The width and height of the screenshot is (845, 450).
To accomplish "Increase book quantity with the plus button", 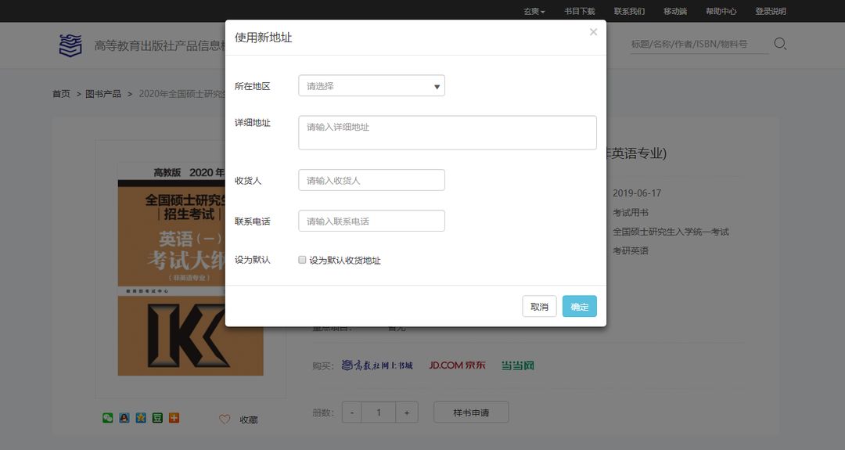I will point(407,412).
